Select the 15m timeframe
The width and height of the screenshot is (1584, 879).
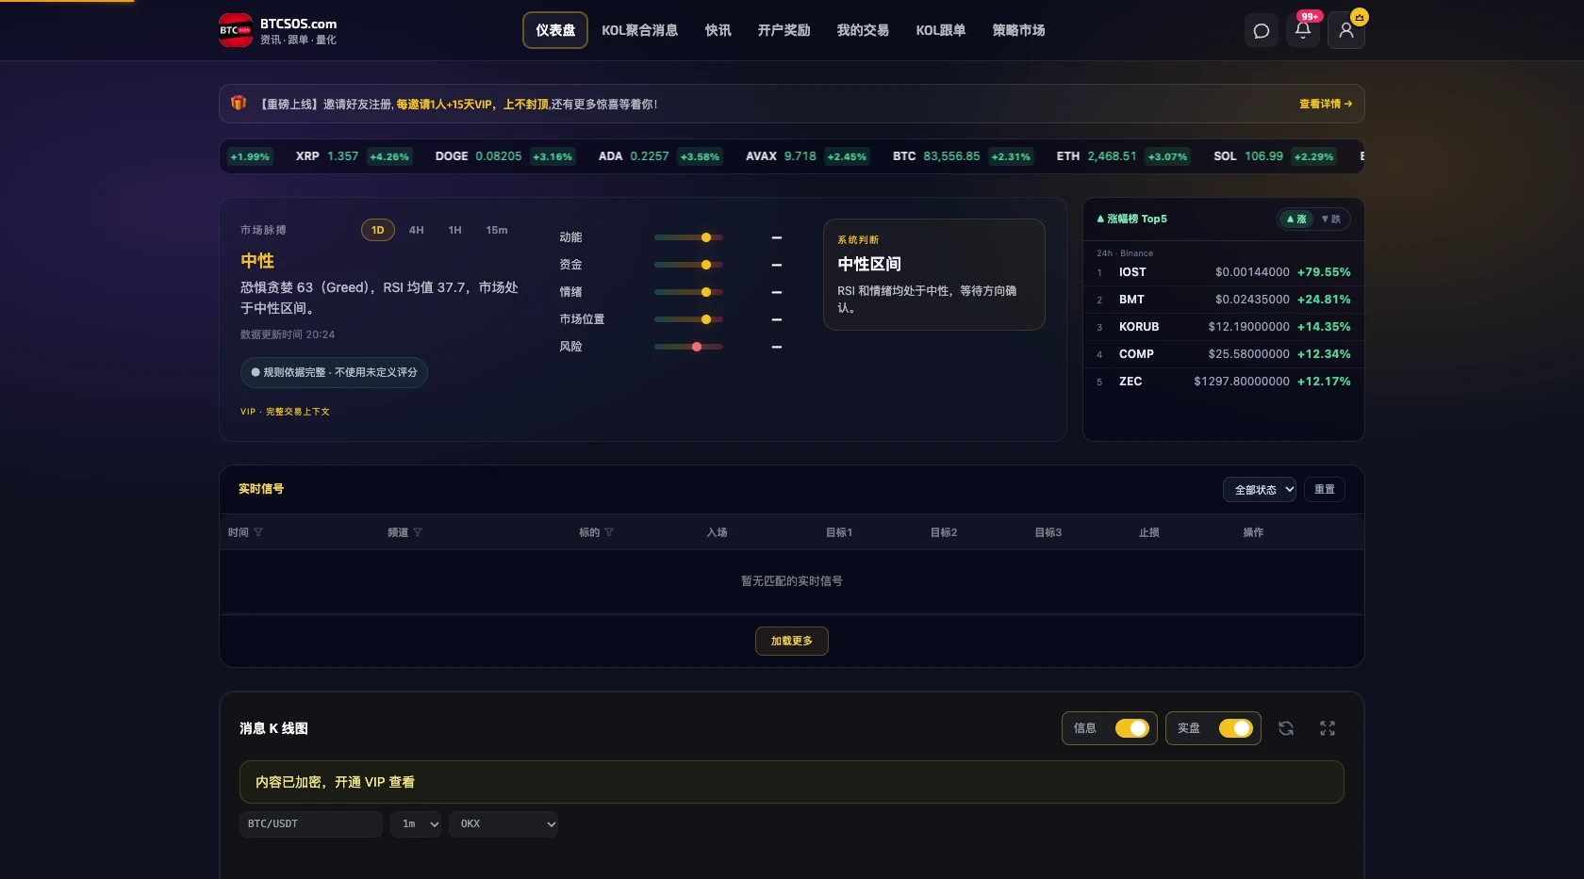coord(497,230)
